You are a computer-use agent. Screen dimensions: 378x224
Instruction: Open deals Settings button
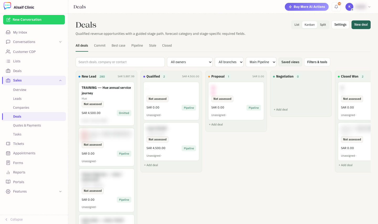click(x=340, y=25)
